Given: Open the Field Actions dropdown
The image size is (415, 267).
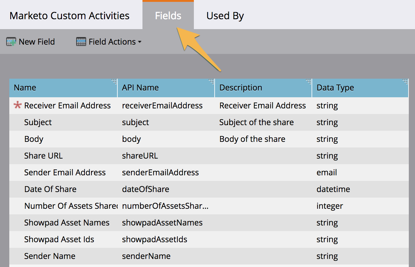Looking at the screenshot, I should point(140,42).
